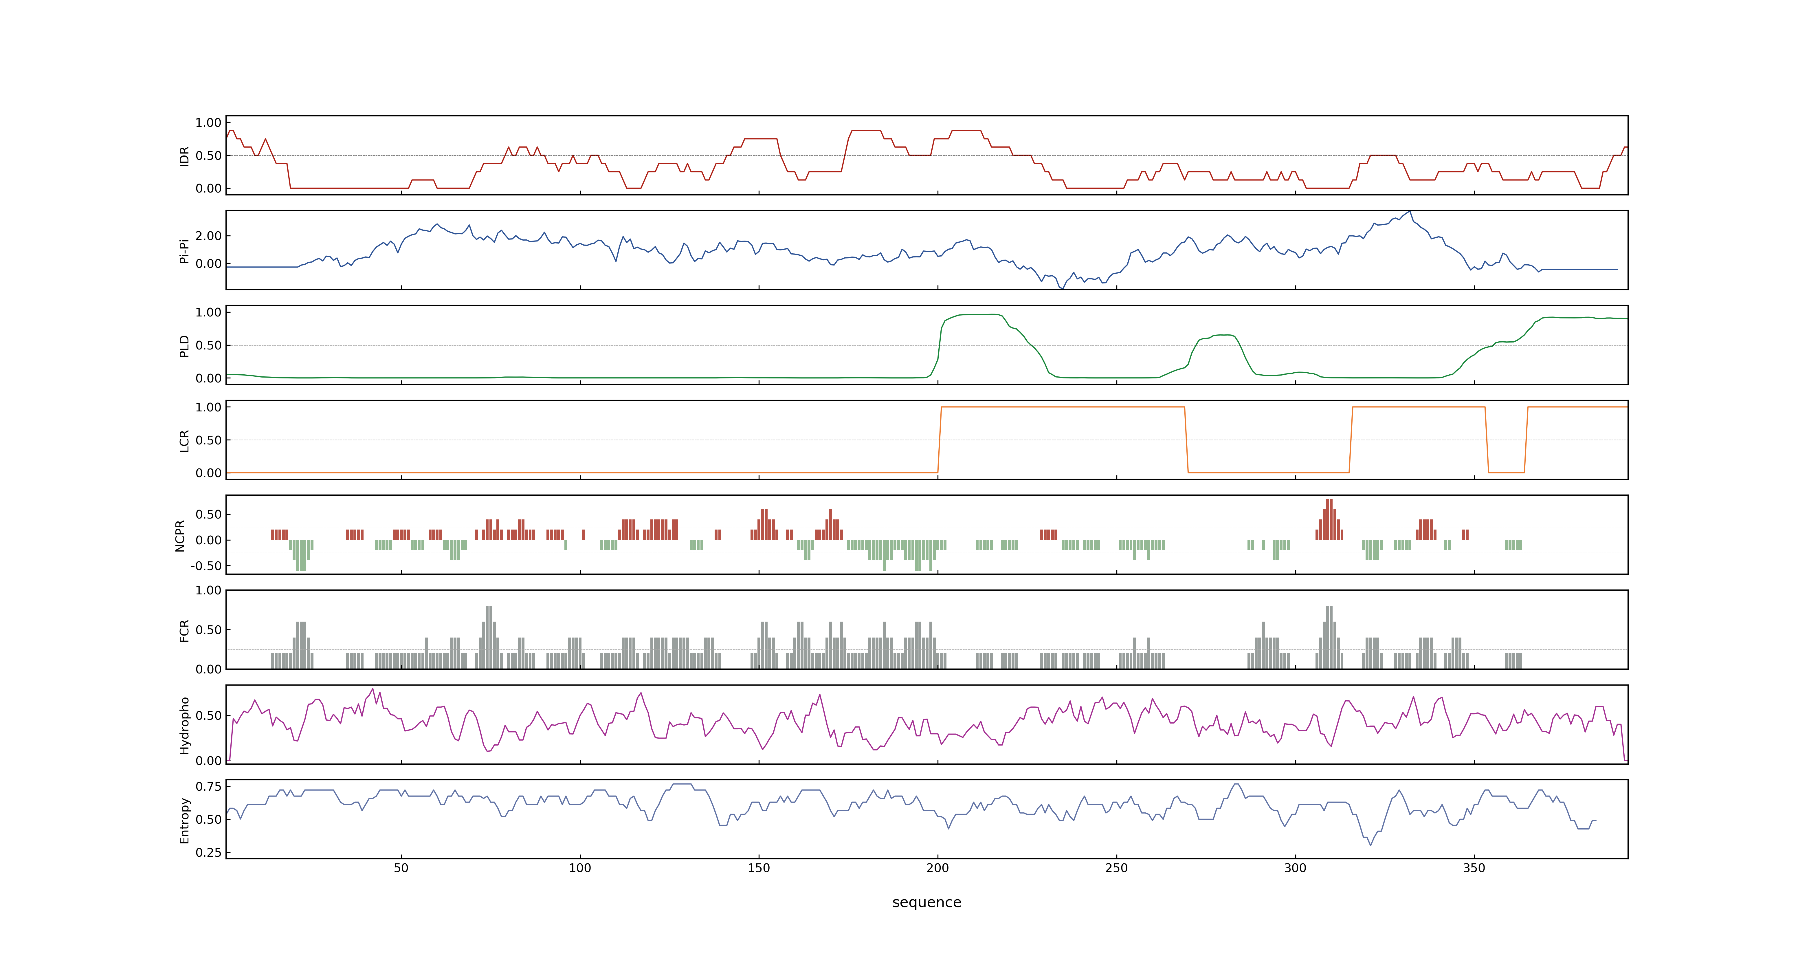Select x-axis tick label 300
1809x965 pixels.
1295,868
